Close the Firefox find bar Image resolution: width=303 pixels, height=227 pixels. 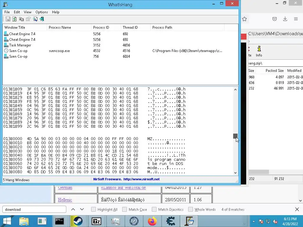[297, 209]
